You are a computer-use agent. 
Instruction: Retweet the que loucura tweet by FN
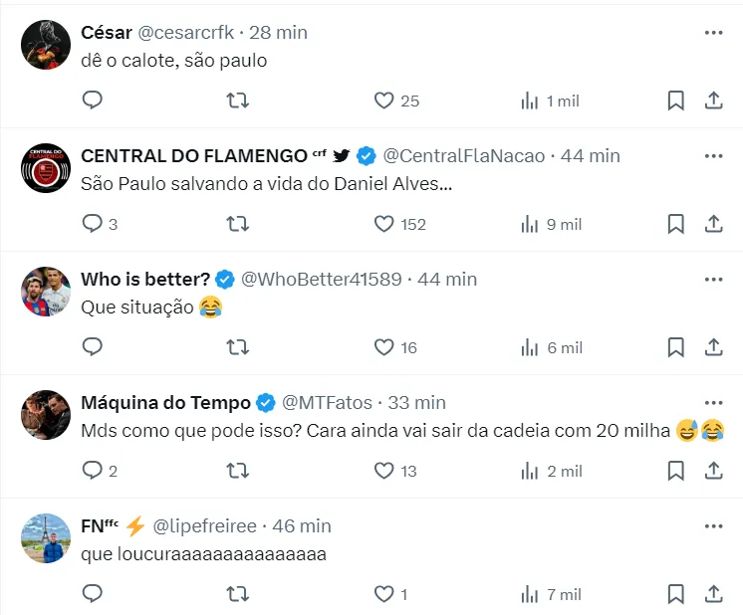[238, 594]
